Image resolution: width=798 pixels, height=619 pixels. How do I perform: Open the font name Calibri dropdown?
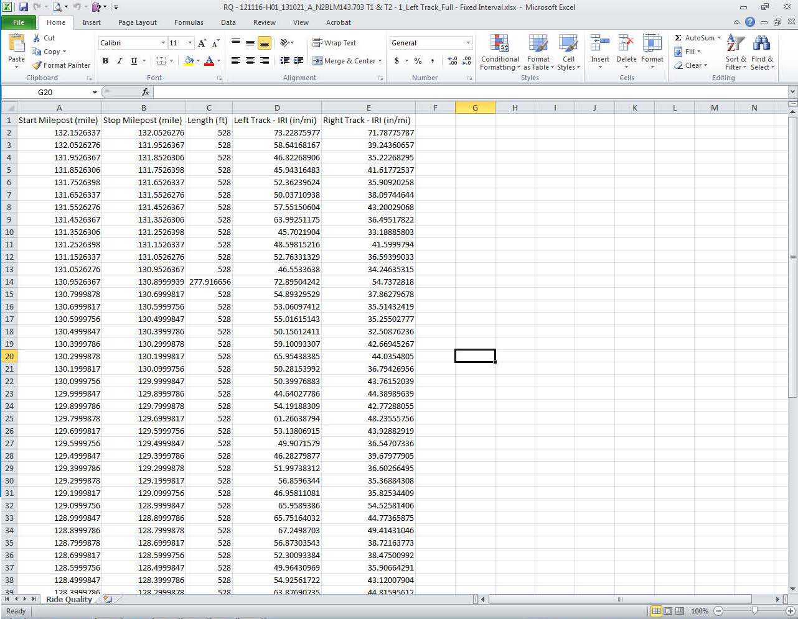click(x=164, y=43)
